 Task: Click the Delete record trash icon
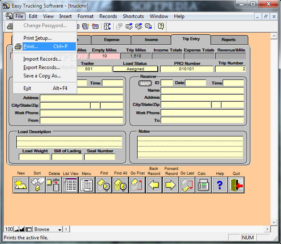click(54, 185)
